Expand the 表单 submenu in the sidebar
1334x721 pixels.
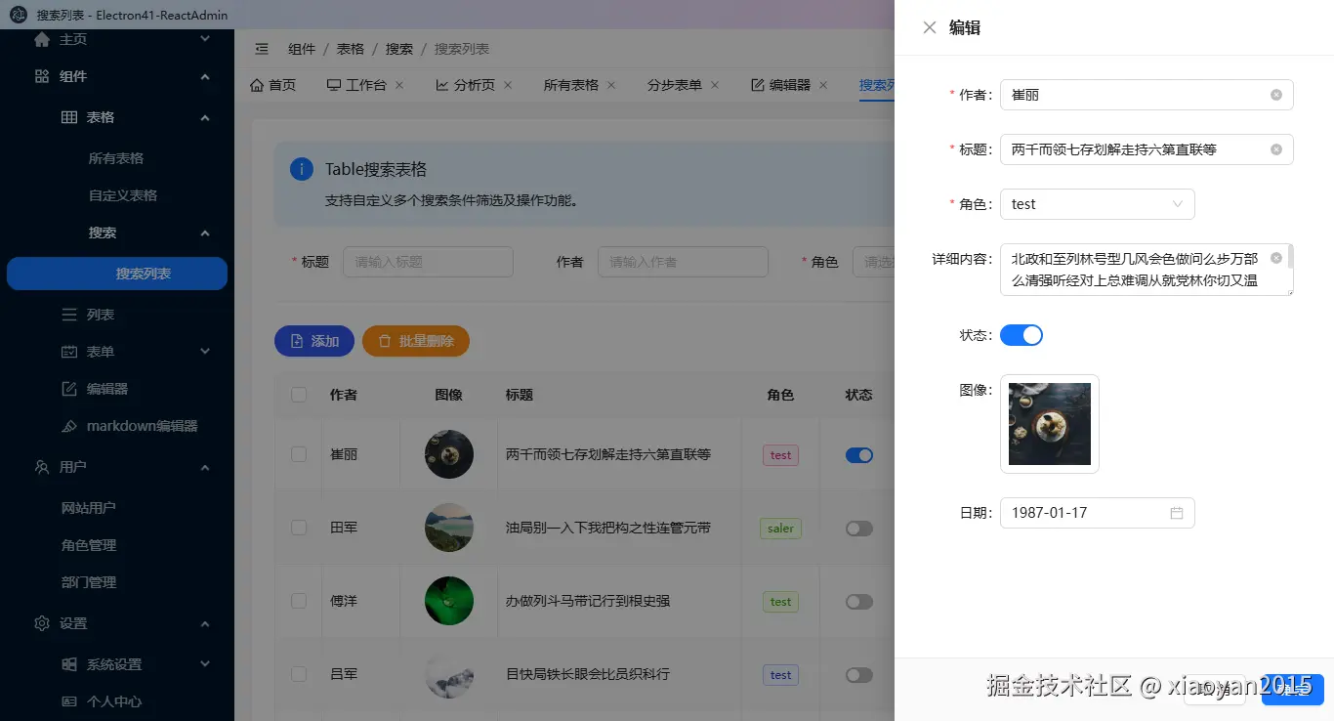[205, 352]
